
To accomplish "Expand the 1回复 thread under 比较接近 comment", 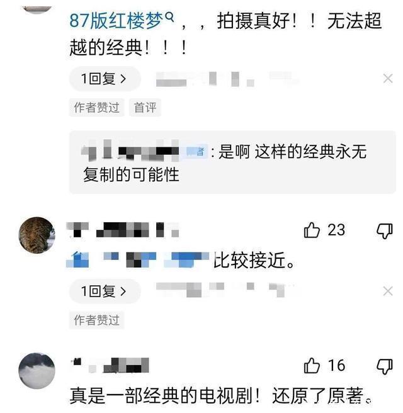I will pyautogui.click(x=105, y=291).
